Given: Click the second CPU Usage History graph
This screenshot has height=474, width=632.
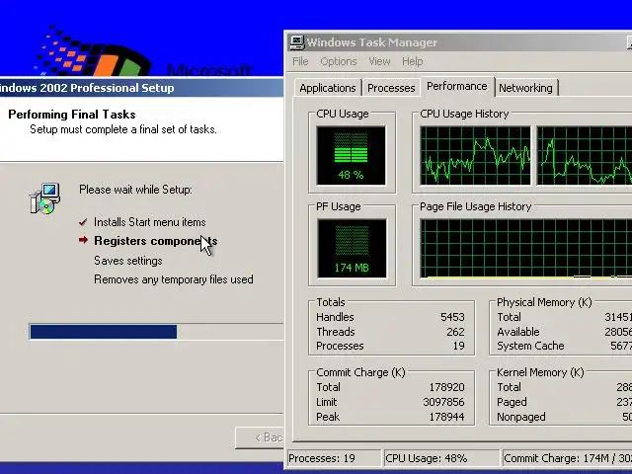Looking at the screenshot, I should pos(585,156).
